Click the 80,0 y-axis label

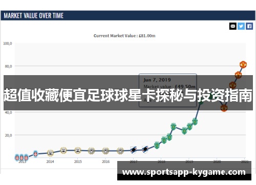pos(8,66)
